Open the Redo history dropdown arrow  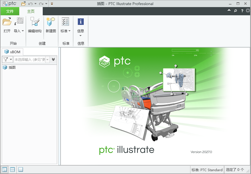point(46,4)
